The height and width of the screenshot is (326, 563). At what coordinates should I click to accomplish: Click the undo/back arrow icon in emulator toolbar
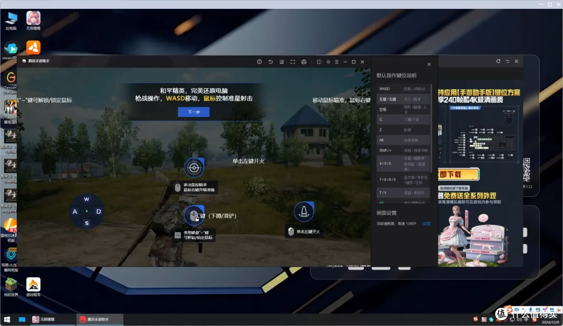pyautogui.click(x=271, y=62)
